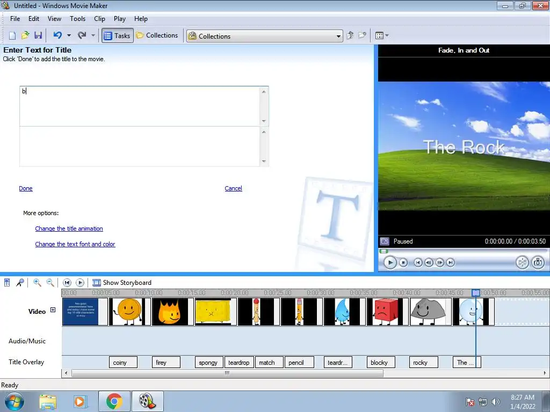550x412 pixels.
Task: Open the Collections combo box
Action: pos(265,36)
